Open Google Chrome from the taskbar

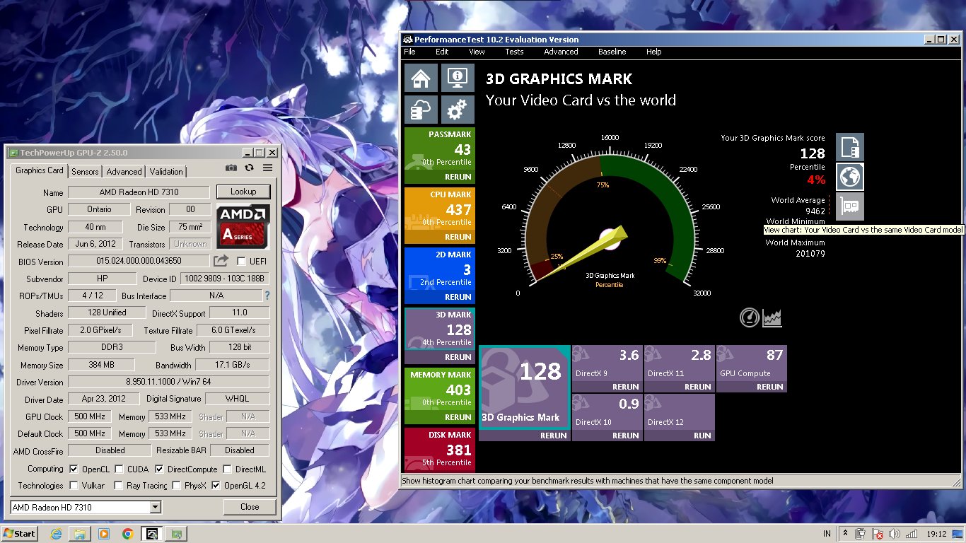click(128, 533)
